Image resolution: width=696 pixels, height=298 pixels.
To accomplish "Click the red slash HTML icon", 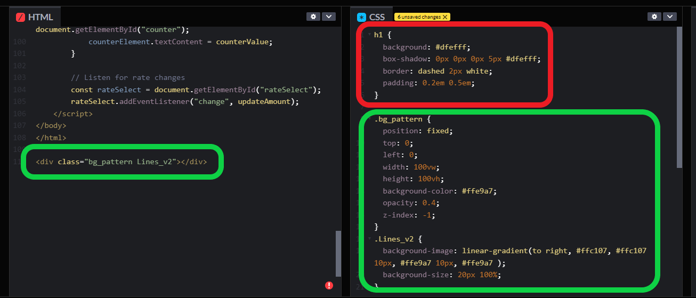I will [21, 17].
